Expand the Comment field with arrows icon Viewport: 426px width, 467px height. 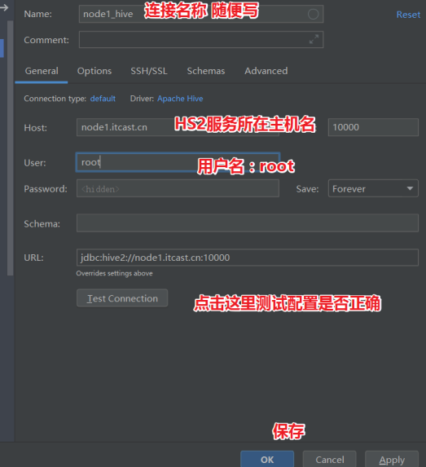point(314,39)
